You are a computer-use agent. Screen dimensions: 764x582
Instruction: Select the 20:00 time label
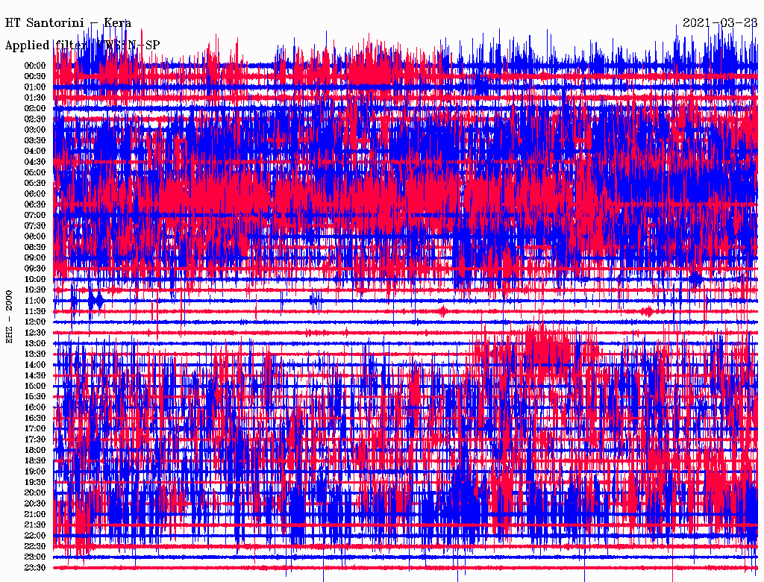[35, 492]
